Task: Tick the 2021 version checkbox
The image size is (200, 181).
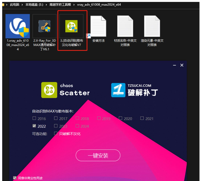Action: (142, 118)
